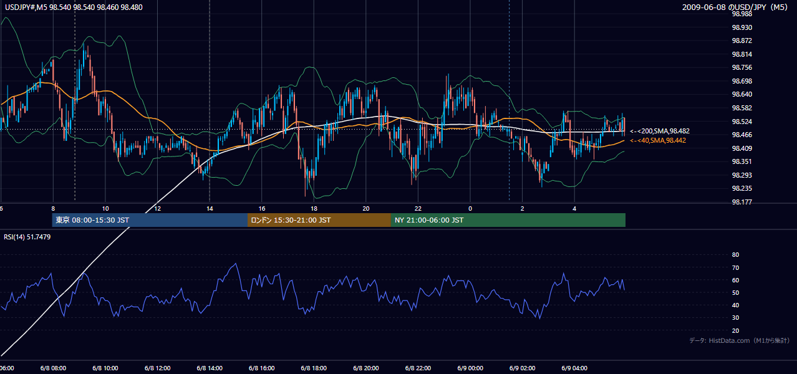Click the 6/8 10:00 time label
This screenshot has height=374, width=797.
coord(105,368)
